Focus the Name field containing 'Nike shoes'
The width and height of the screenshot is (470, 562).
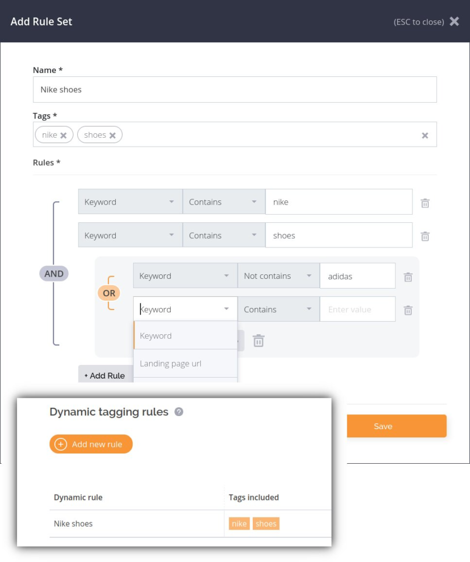tap(235, 89)
